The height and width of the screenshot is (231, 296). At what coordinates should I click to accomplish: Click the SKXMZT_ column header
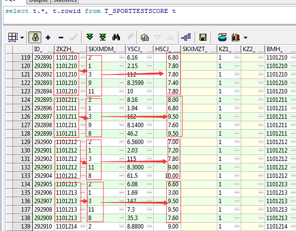[199, 49]
